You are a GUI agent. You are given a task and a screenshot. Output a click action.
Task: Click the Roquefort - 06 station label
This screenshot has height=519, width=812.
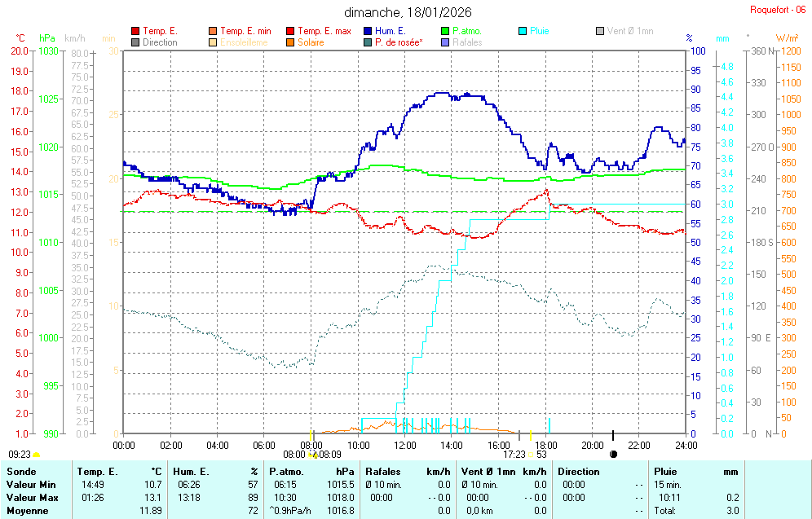[779, 10]
